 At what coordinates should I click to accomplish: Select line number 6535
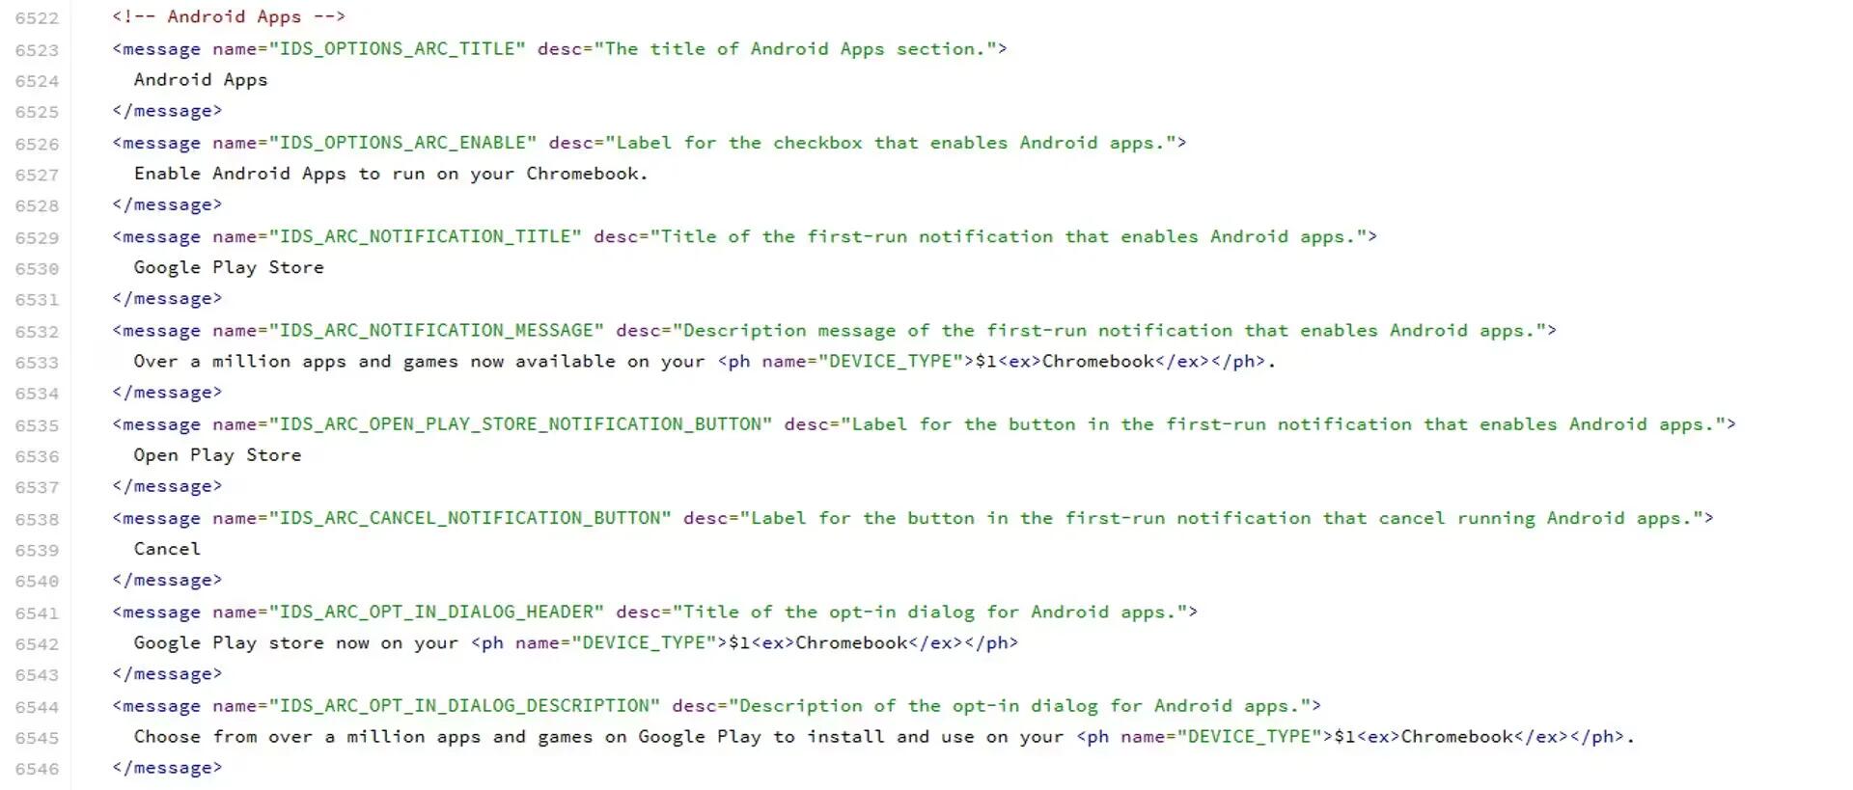(37, 425)
